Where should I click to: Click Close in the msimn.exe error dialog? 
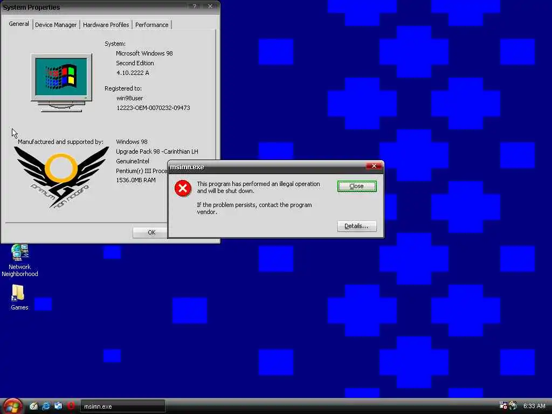[357, 186]
